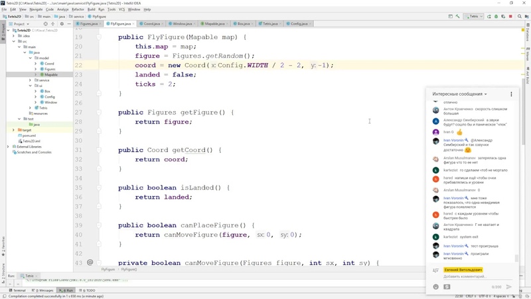
Task: Collapse the ui package
Action: tap(30, 86)
